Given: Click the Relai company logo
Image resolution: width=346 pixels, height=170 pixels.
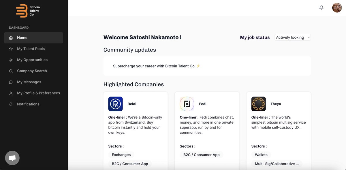Looking at the screenshot, I should [116, 104].
